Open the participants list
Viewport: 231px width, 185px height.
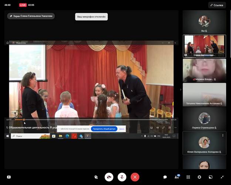tap(177, 177)
